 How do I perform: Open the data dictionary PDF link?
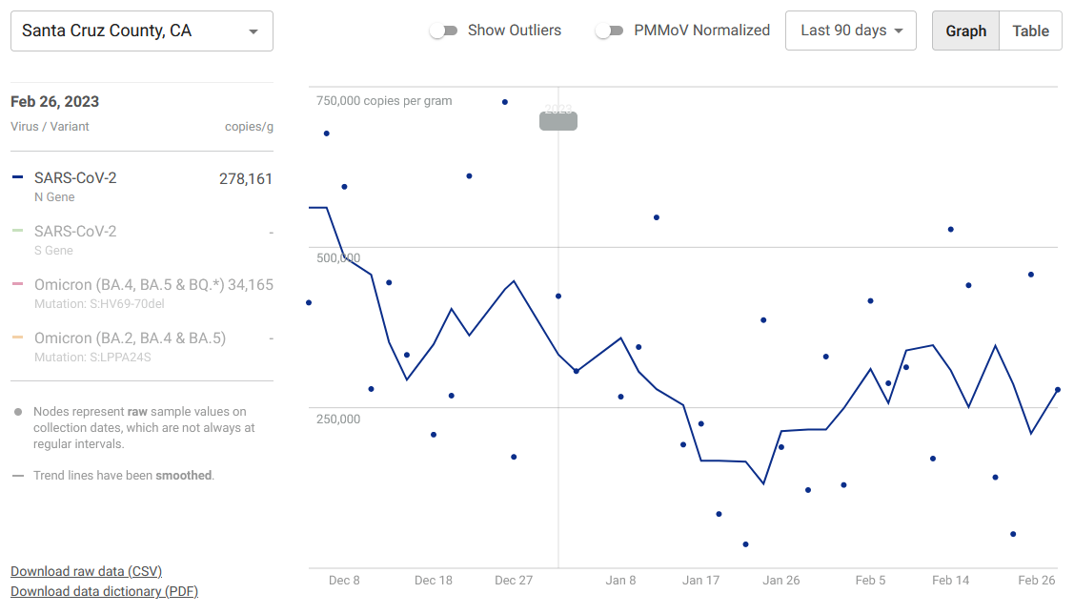pos(104,591)
